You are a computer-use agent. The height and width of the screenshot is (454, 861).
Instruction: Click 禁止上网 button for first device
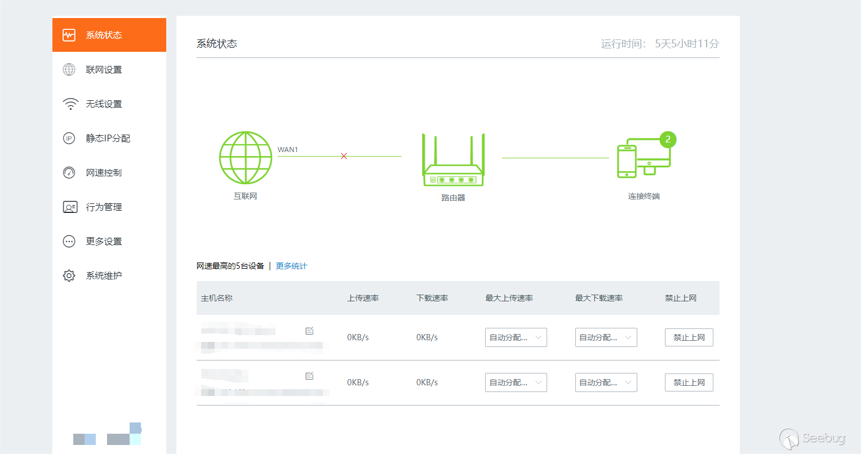(689, 337)
